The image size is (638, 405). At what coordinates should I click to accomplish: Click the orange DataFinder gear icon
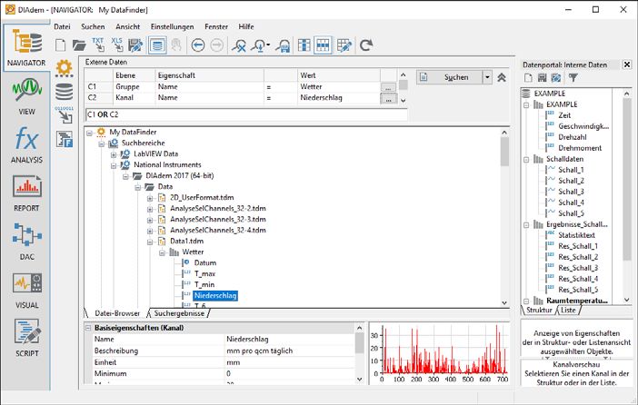65,68
